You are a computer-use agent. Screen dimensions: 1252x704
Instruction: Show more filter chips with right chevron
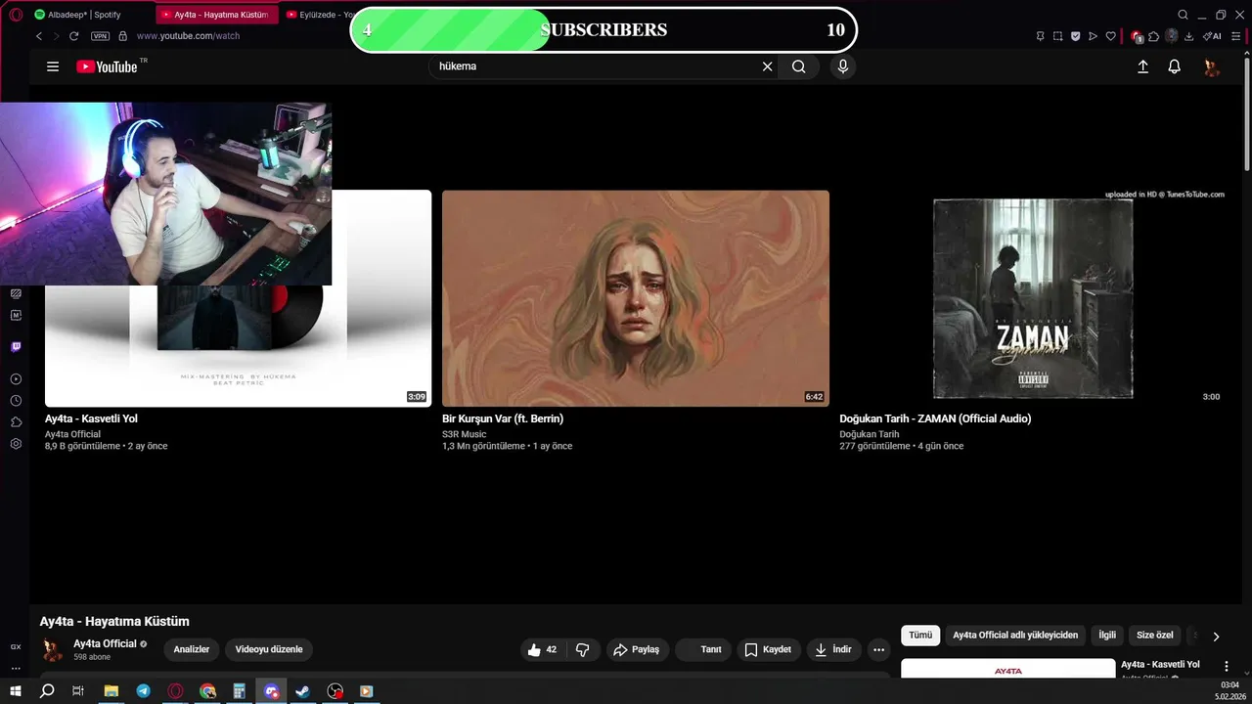tap(1216, 637)
